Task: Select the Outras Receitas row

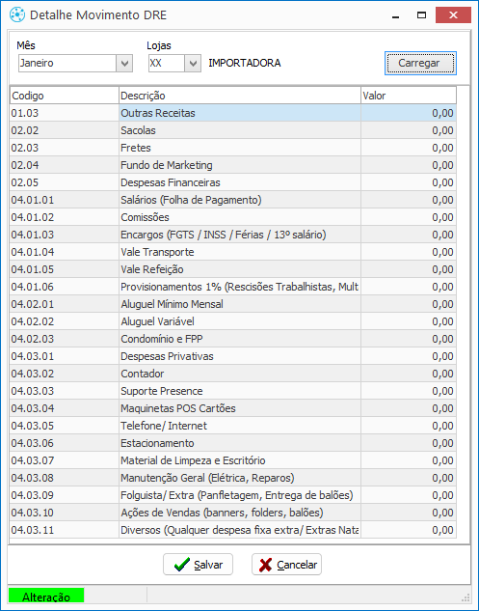Action: coord(233,113)
